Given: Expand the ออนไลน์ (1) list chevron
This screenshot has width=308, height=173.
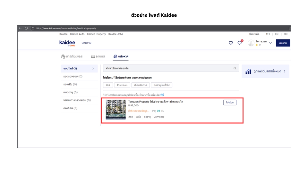Looking at the screenshot, I should (93, 69).
